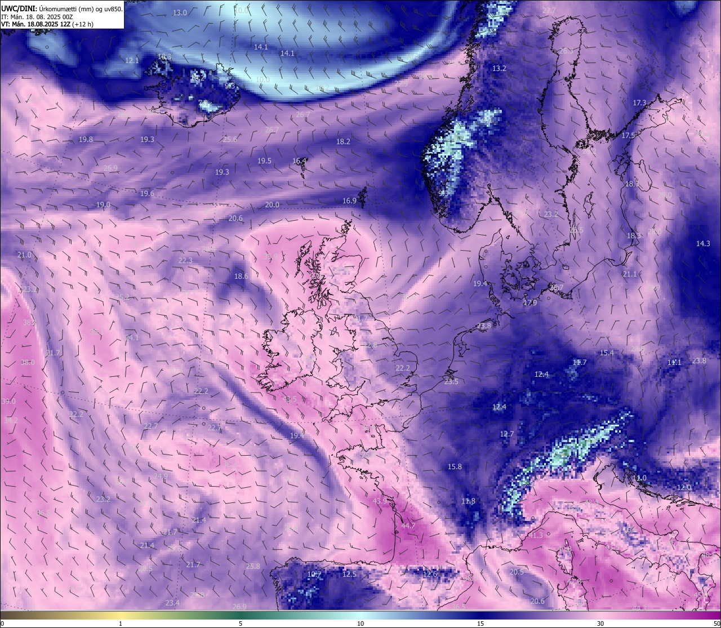Click the 12.6 value near the Pyrenees
Image resolution: width=721 pixels, height=628 pixels.
coord(430,574)
